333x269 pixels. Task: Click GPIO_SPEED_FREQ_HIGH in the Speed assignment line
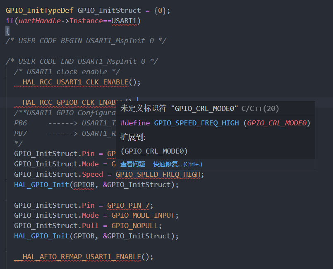[x=158, y=175]
